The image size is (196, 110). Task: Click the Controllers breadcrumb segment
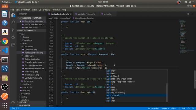tap(65, 18)
